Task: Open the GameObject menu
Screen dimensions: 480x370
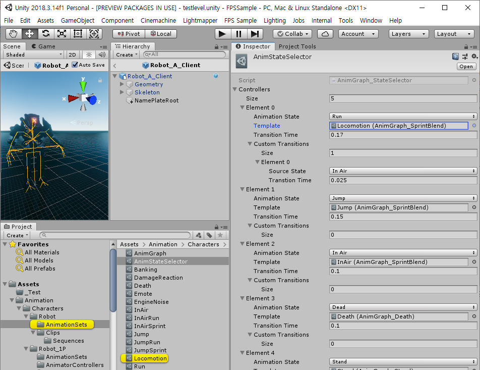Action: (78, 21)
